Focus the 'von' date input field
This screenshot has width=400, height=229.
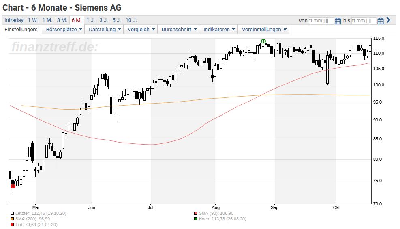coord(321,21)
